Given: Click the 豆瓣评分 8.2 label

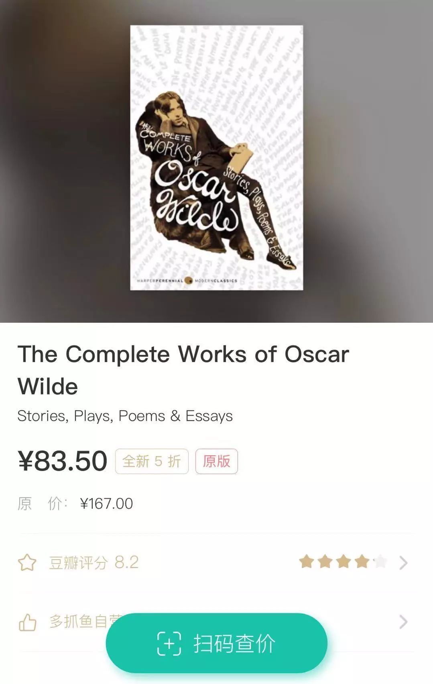Looking at the screenshot, I should tap(94, 563).
